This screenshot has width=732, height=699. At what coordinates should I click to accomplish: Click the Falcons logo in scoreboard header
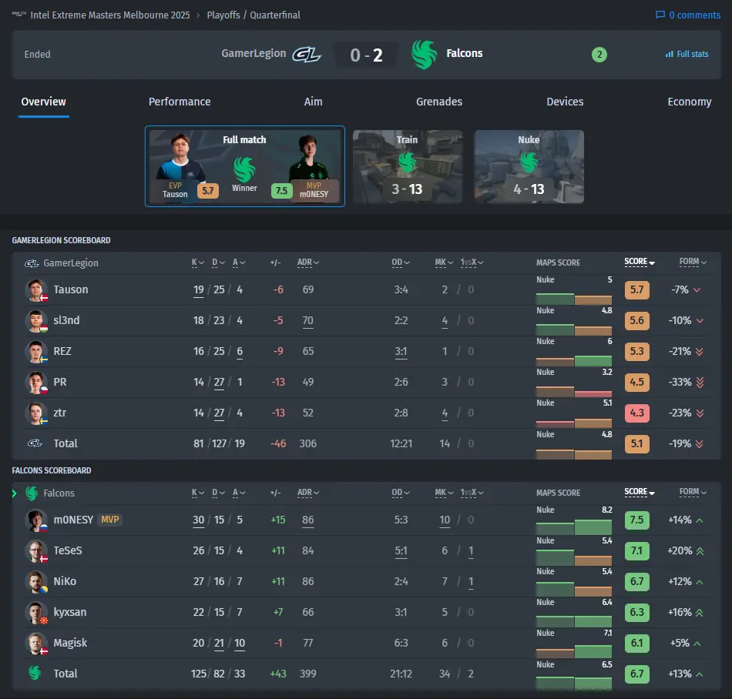click(32, 493)
